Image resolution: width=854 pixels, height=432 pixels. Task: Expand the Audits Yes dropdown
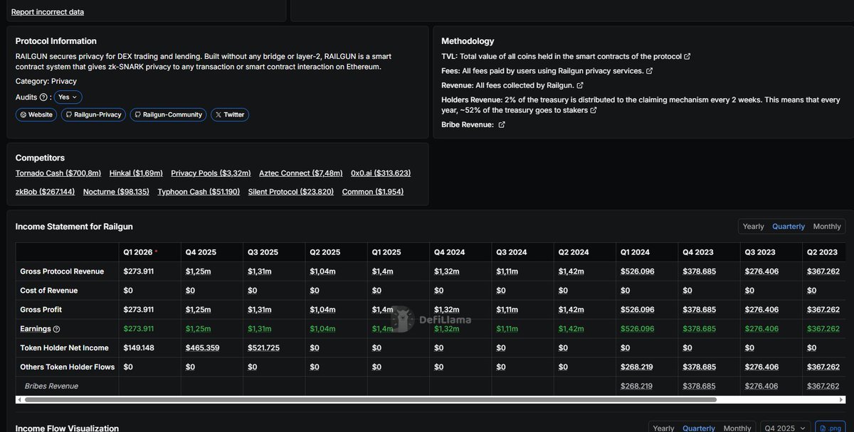[x=68, y=97]
